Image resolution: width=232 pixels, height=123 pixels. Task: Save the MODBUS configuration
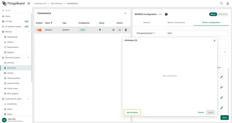224,118
